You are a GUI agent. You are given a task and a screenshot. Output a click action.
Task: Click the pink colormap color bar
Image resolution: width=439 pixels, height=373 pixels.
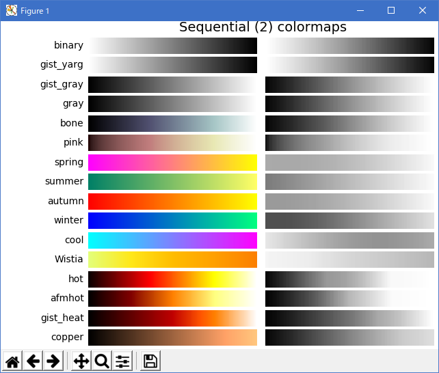172,143
